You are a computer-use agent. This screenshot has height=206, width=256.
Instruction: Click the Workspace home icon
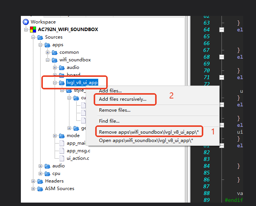point(26,22)
